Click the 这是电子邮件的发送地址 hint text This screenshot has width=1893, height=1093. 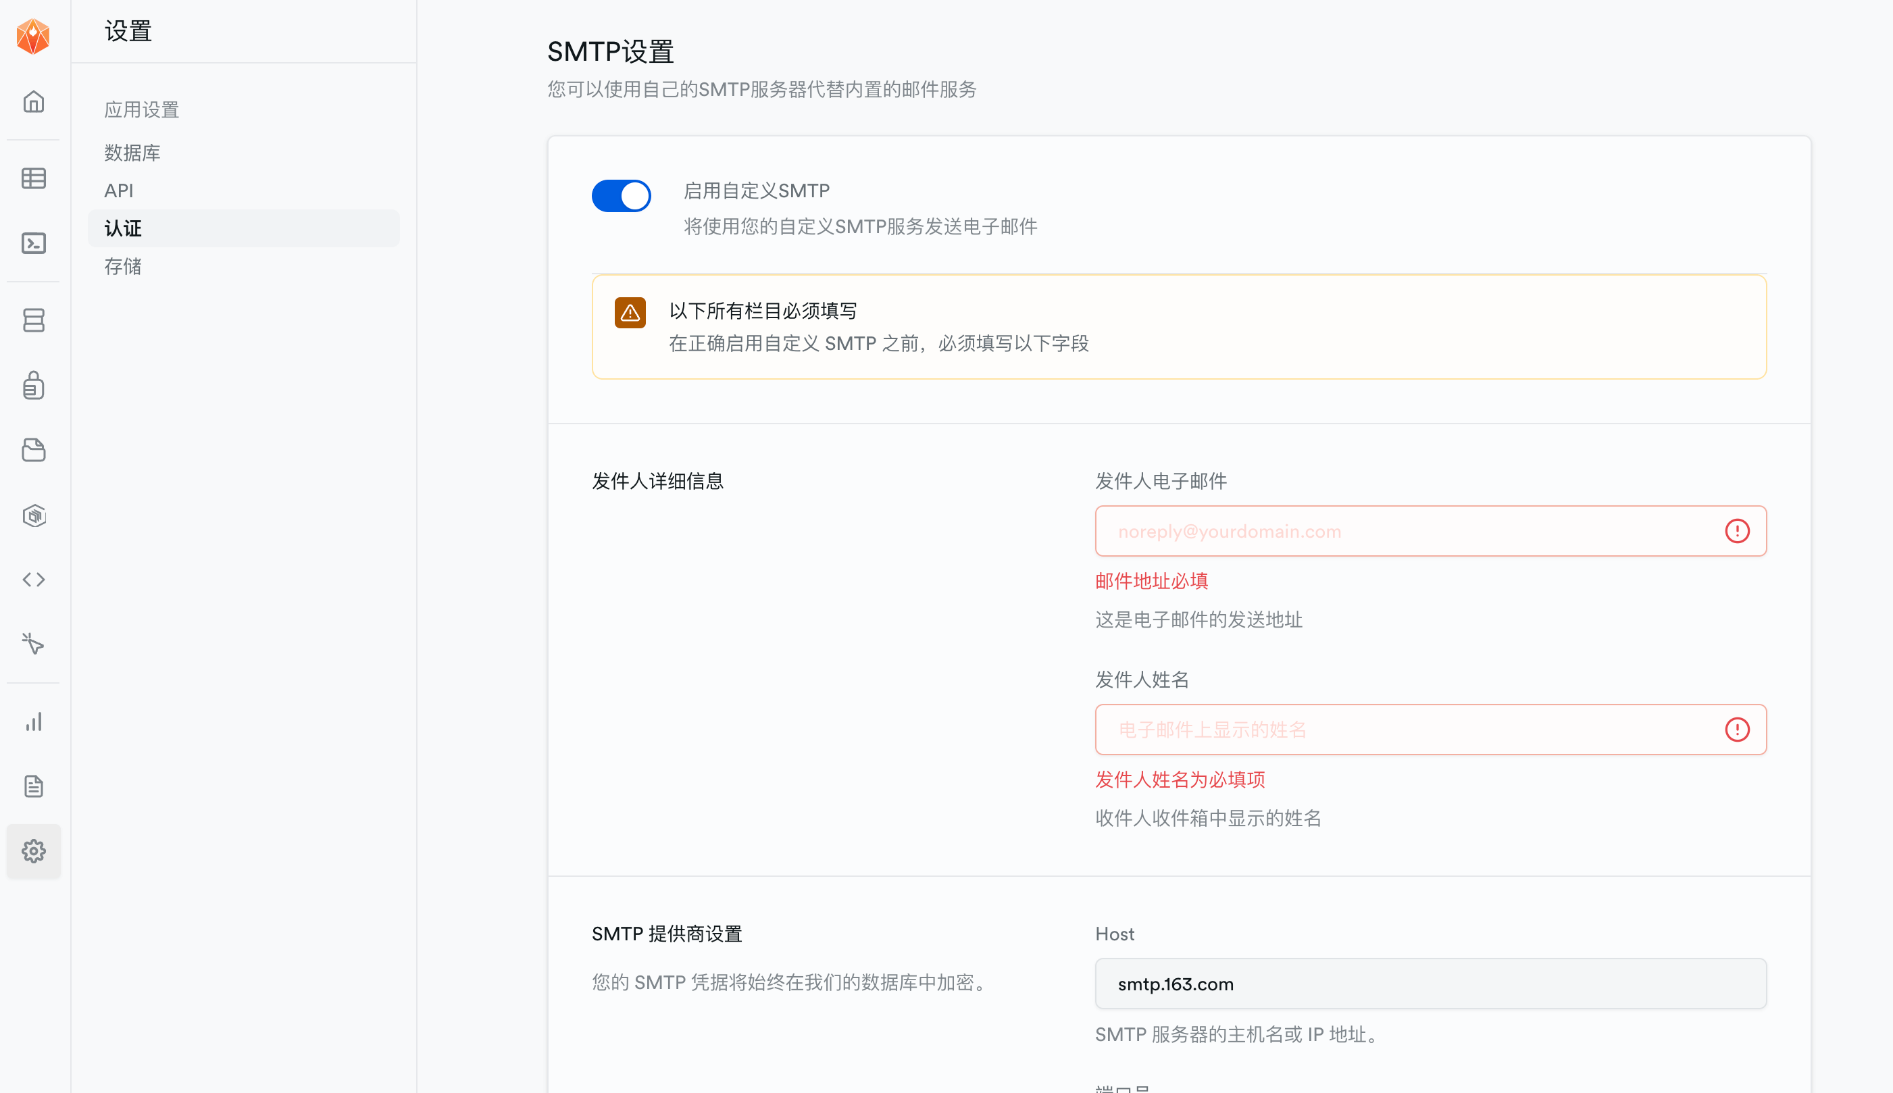coord(1198,619)
